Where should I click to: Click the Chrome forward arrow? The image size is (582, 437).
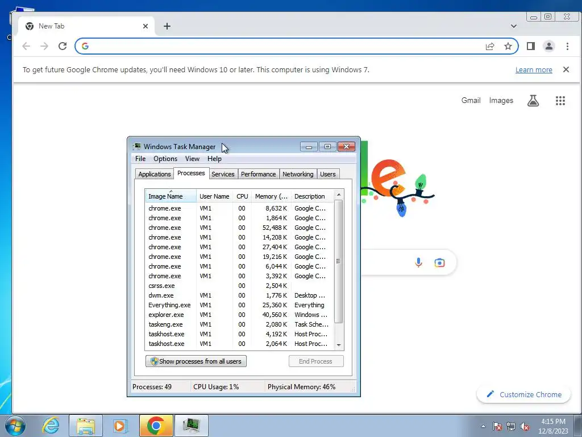point(44,46)
